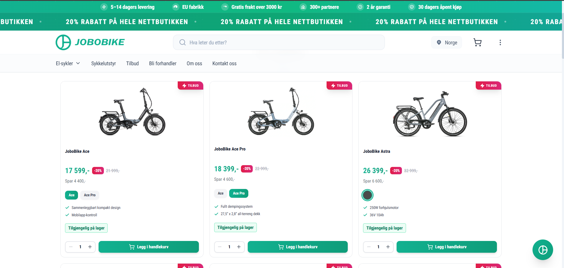The width and height of the screenshot is (564, 268).
Task: Click the JoboBike logo
Action: [90, 42]
